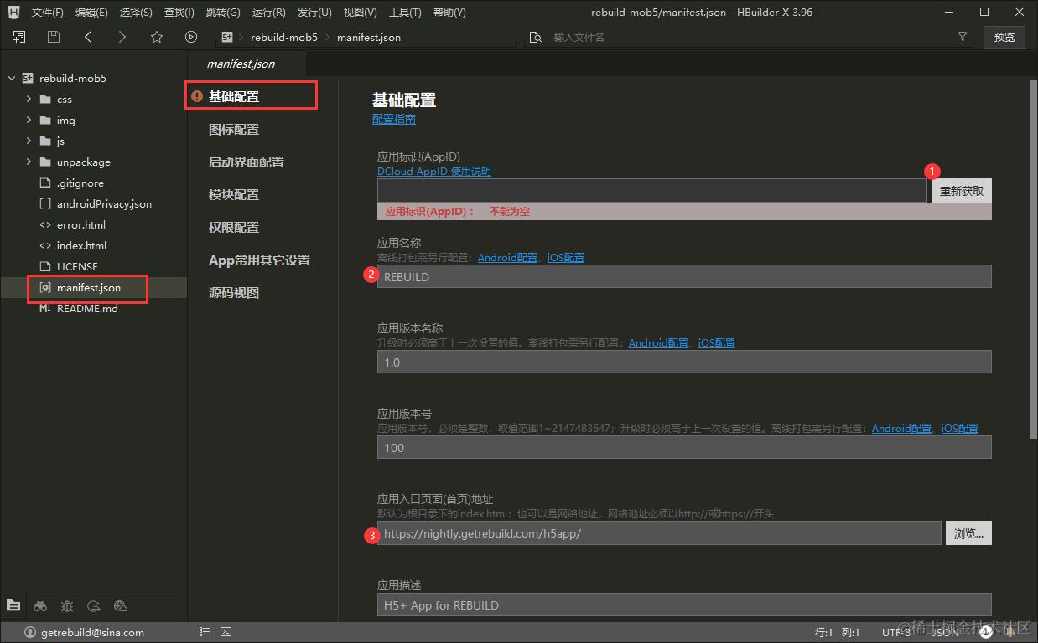Image resolution: width=1038 pixels, height=643 pixels.
Task: Click the description field H5+ App for REBUILD
Action: [684, 605]
